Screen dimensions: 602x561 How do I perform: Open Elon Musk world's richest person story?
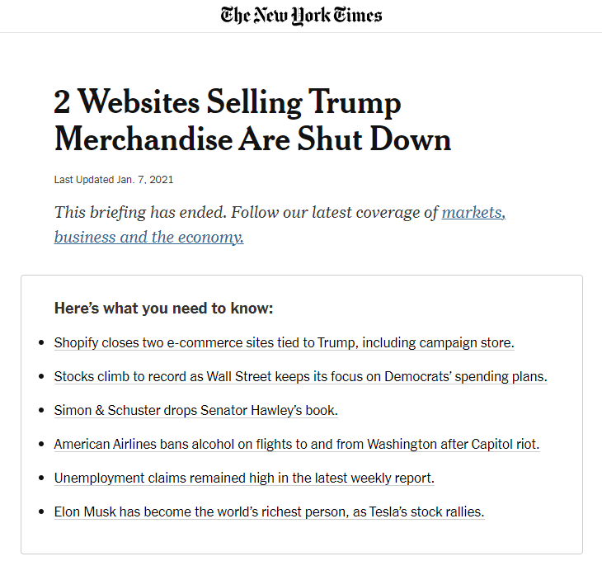tap(269, 511)
